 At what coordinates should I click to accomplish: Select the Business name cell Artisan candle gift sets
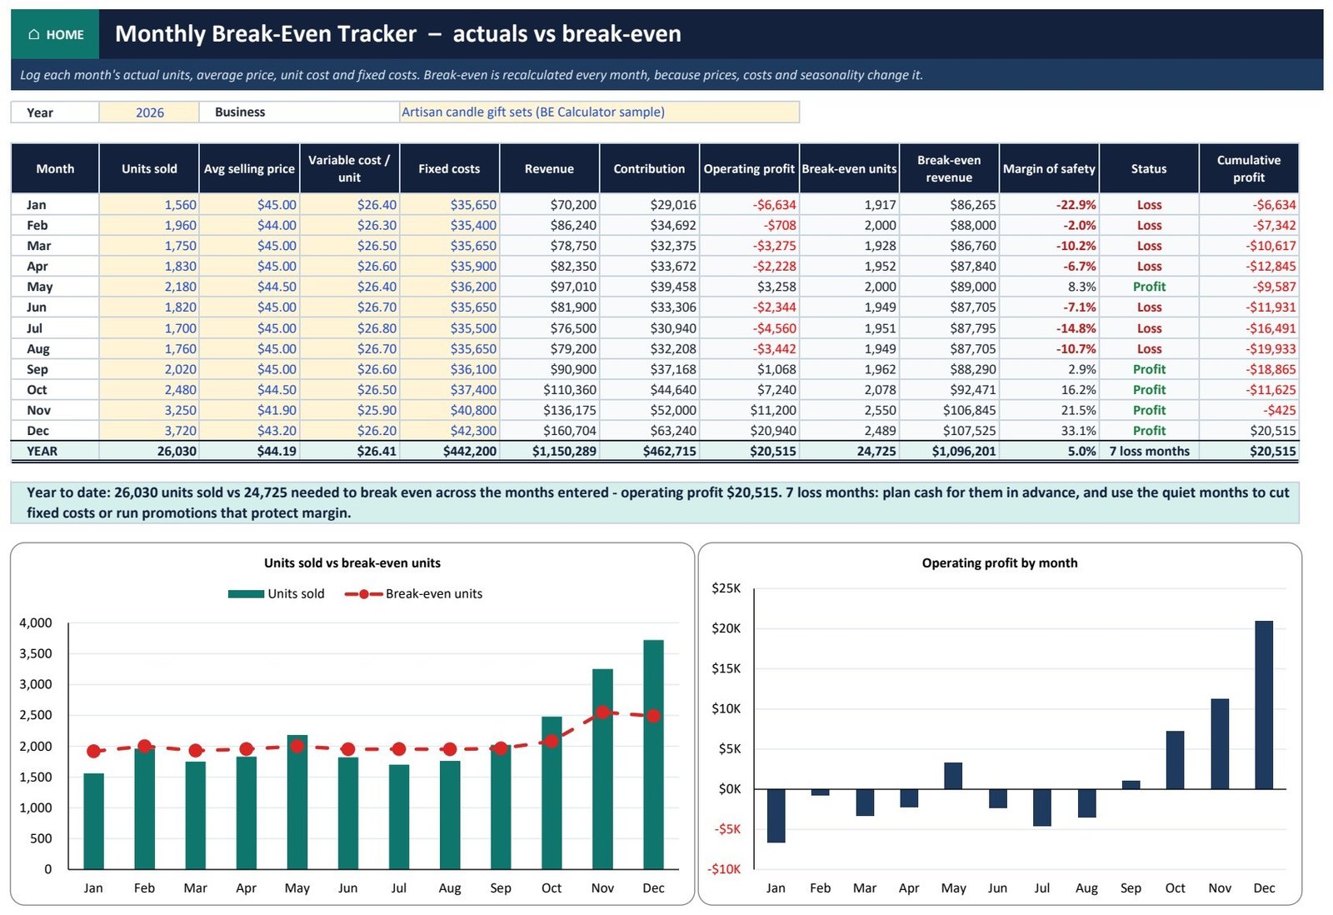(x=599, y=112)
